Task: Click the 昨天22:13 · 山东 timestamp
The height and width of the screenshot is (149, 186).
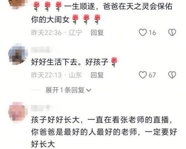Action: tap(57, 75)
